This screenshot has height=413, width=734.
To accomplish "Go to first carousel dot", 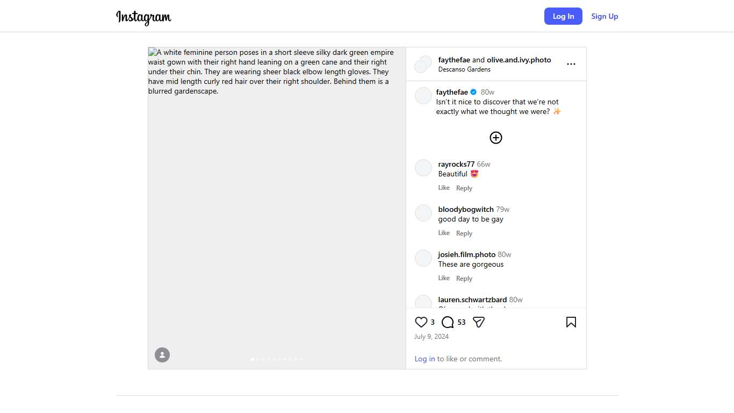I will coord(253,359).
